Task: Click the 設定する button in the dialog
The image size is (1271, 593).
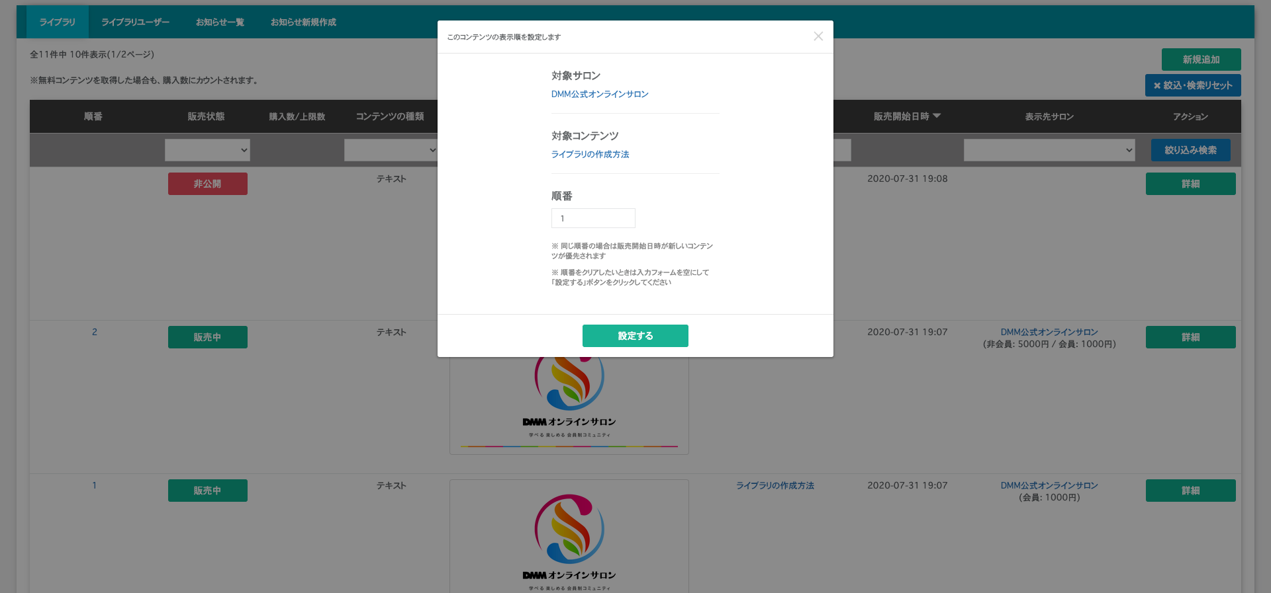Action: pos(635,336)
